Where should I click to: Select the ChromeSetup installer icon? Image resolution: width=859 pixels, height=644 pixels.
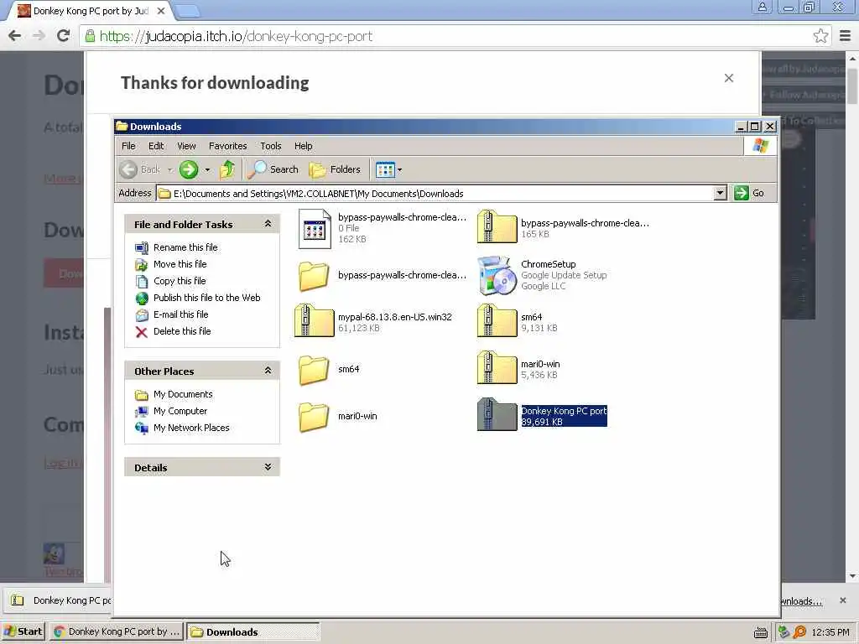click(x=497, y=275)
